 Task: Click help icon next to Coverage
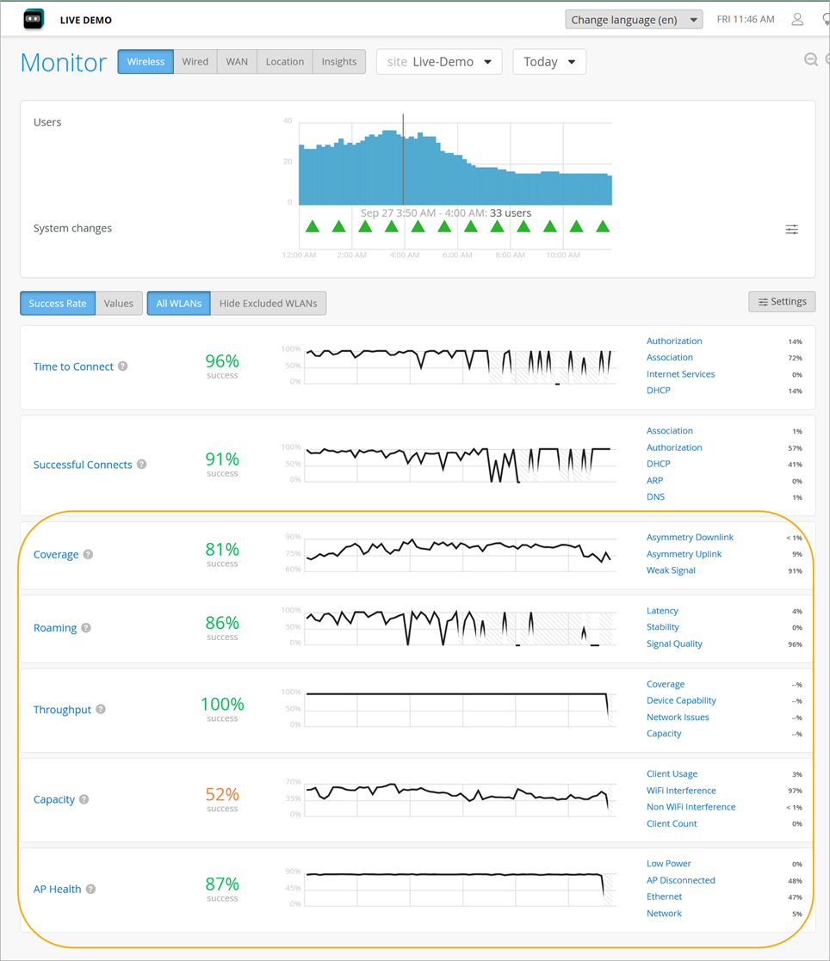pos(89,554)
